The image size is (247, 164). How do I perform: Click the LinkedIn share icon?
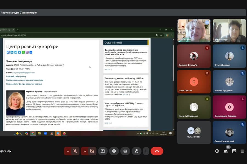coord(12,52)
